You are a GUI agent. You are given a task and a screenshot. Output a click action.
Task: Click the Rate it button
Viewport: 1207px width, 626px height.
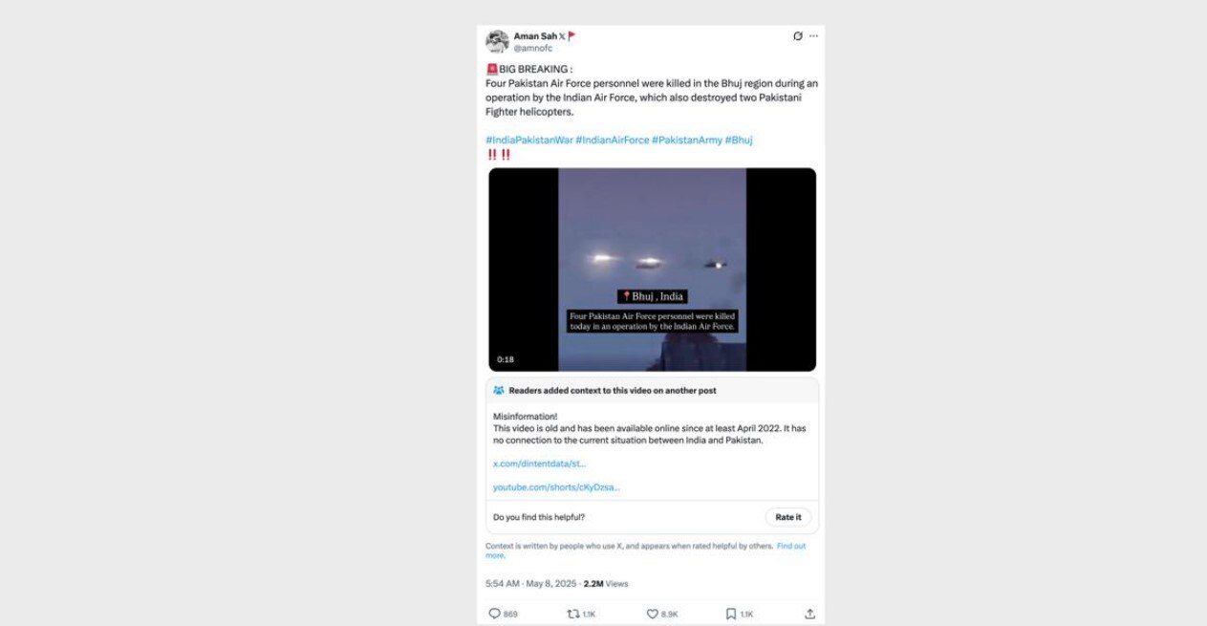(x=788, y=517)
